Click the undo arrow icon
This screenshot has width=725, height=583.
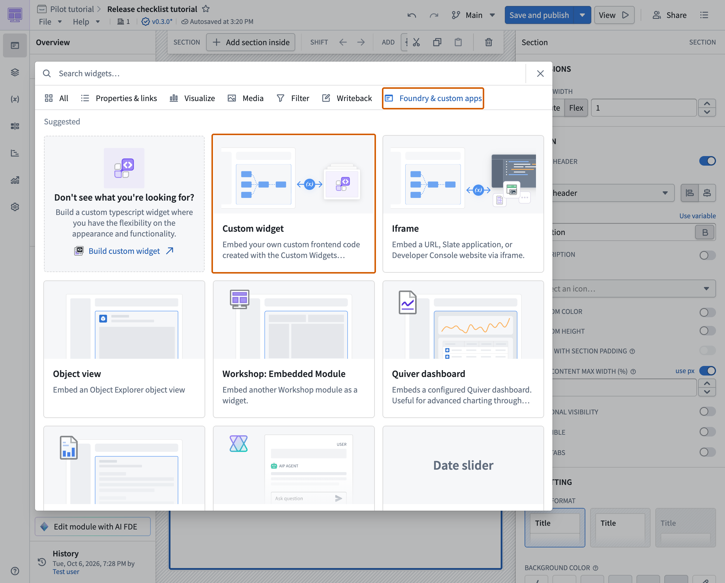click(x=412, y=15)
